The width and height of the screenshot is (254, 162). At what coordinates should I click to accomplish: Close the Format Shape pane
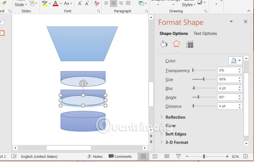tap(245, 22)
